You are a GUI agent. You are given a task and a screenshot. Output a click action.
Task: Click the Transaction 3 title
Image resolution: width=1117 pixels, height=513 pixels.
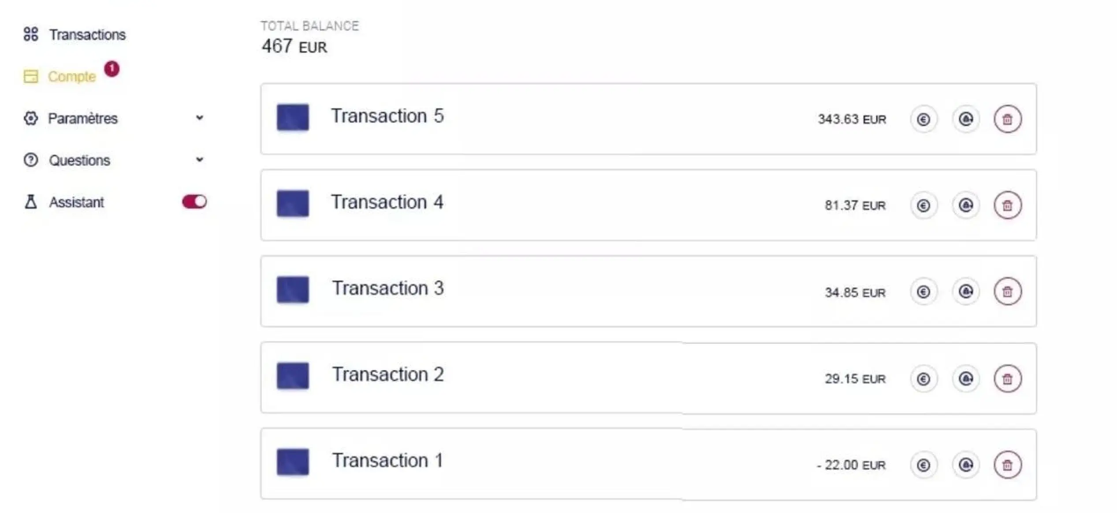(387, 288)
